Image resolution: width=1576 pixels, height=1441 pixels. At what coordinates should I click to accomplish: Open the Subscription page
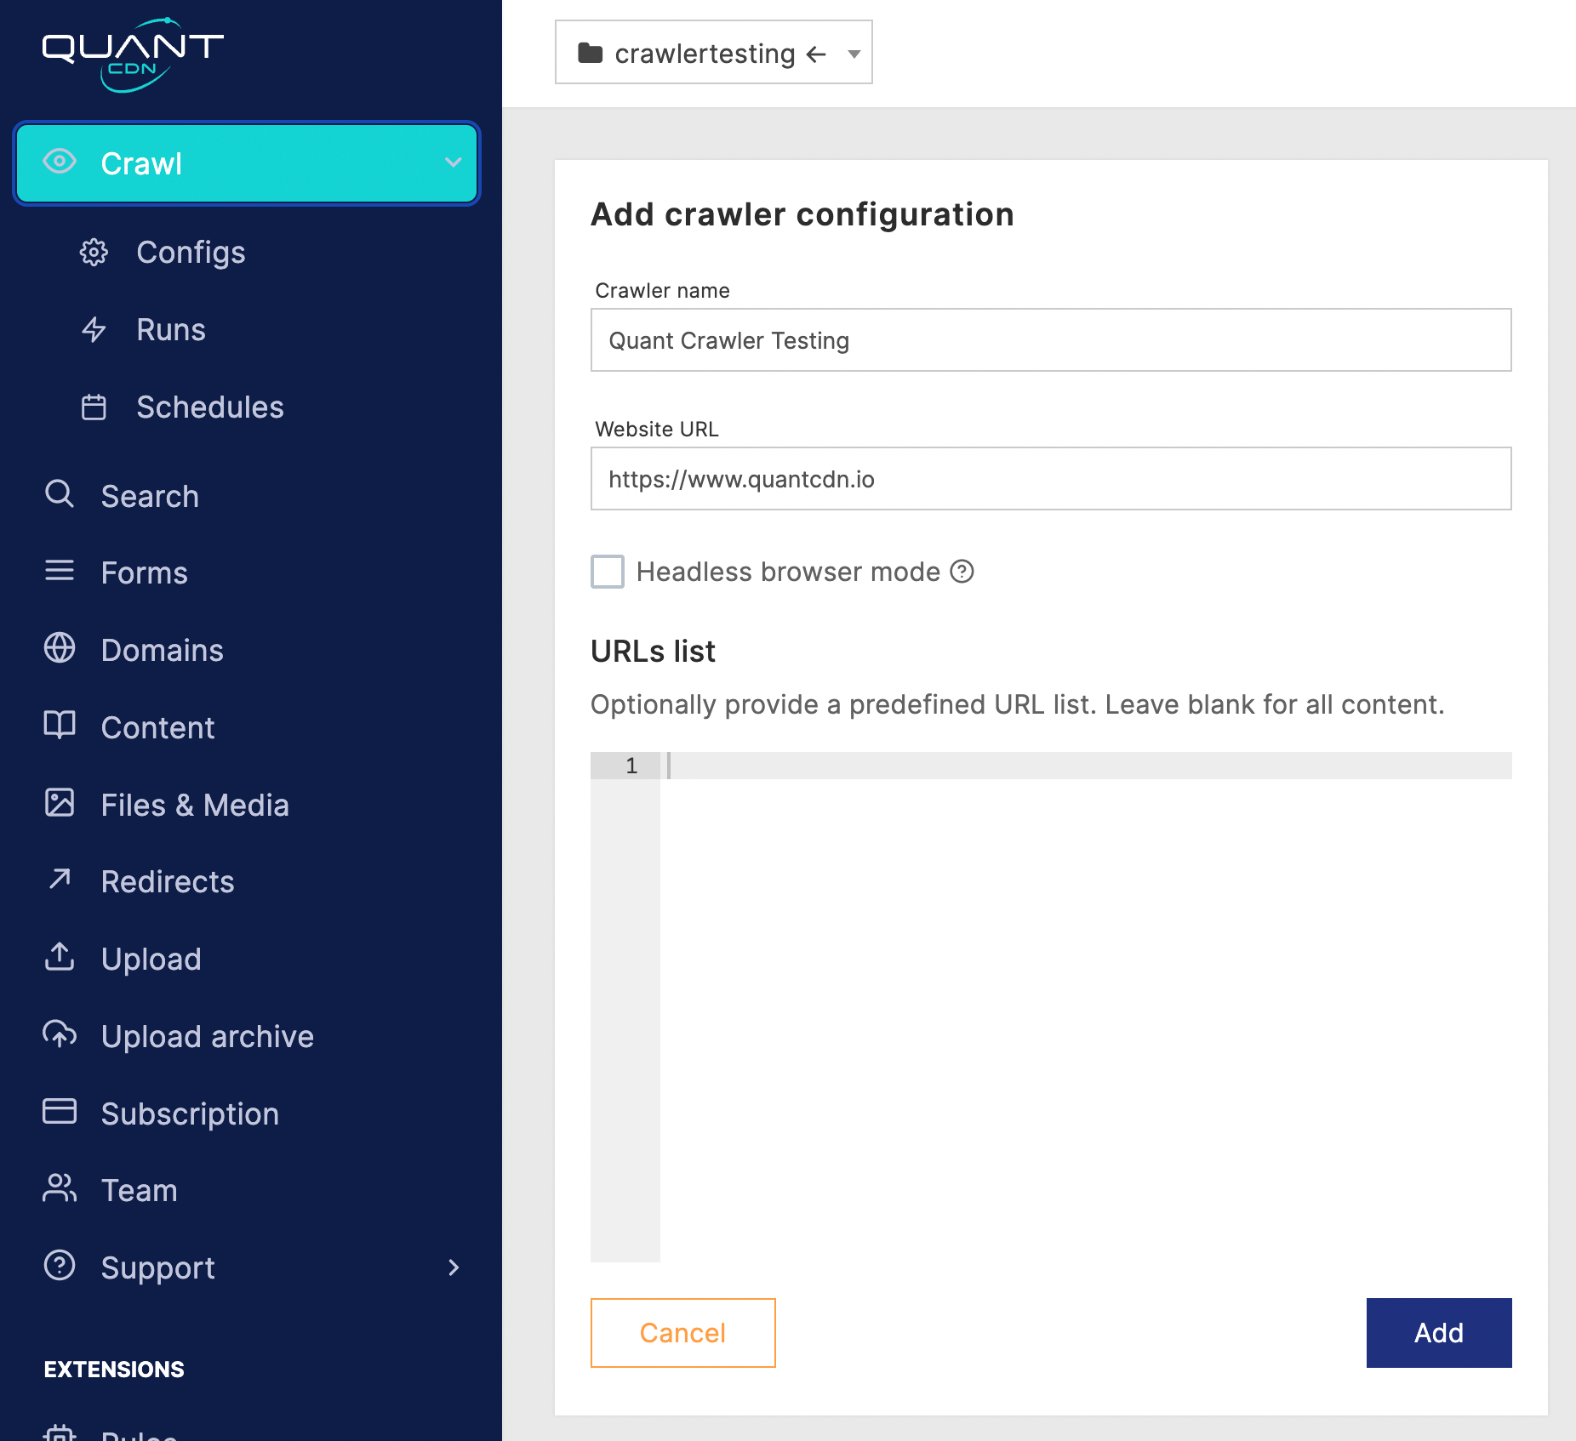click(x=189, y=1113)
